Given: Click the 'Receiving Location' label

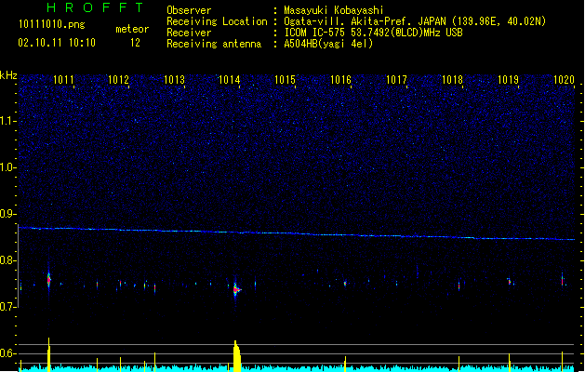Looking at the screenshot, I should pyautogui.click(x=217, y=21).
